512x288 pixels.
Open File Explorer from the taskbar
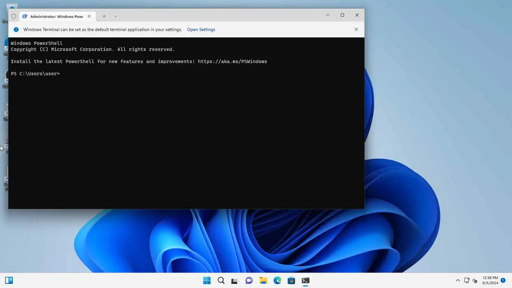263,281
